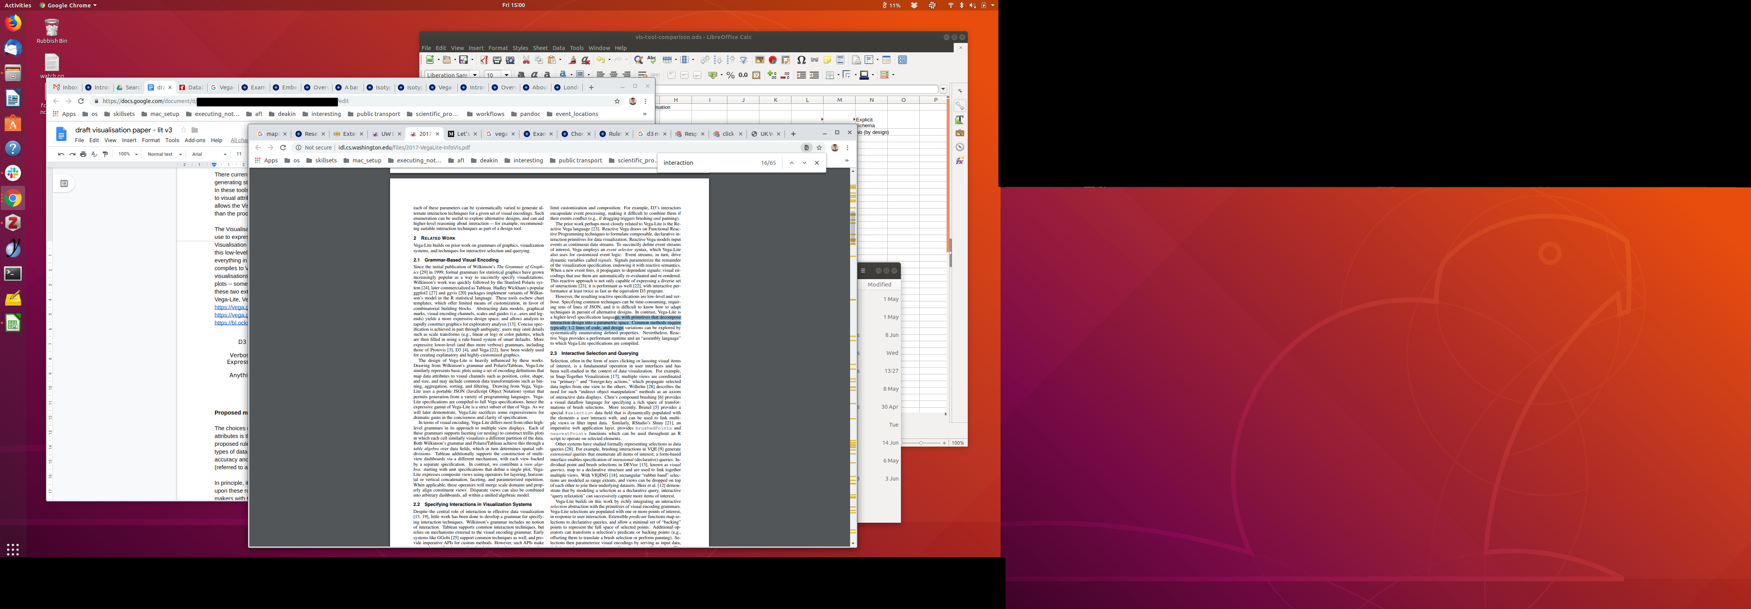Insert a chart with the Calc pie icon
The height and width of the screenshot is (609, 1751).
(x=773, y=60)
